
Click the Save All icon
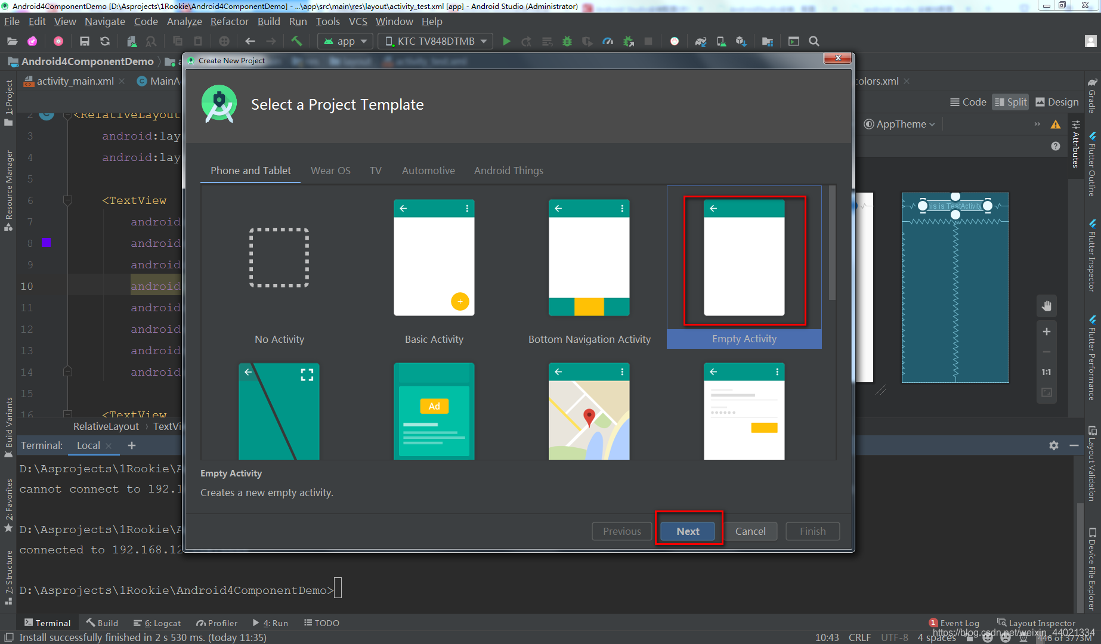tap(84, 41)
